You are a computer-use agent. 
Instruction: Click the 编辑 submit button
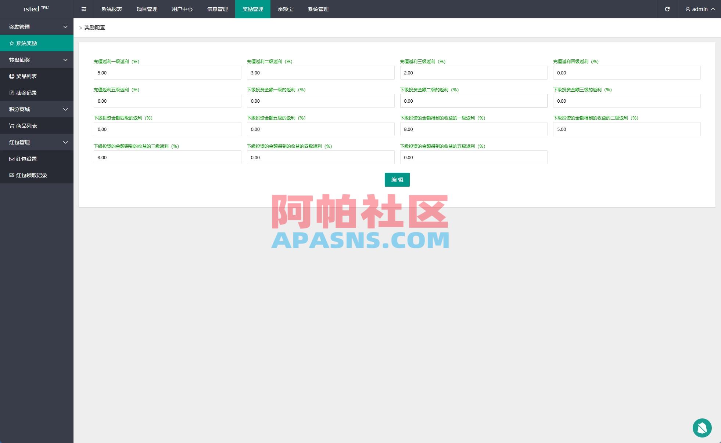[x=397, y=180]
